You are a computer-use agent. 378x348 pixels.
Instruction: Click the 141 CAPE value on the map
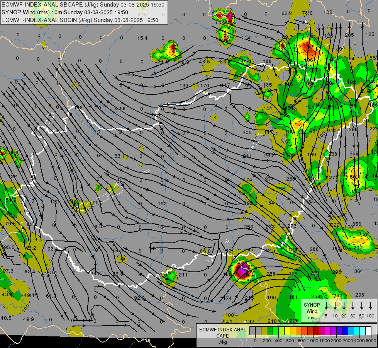(268, 108)
